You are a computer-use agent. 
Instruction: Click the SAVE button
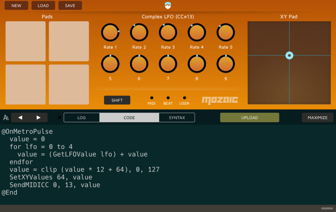pos(70,5)
